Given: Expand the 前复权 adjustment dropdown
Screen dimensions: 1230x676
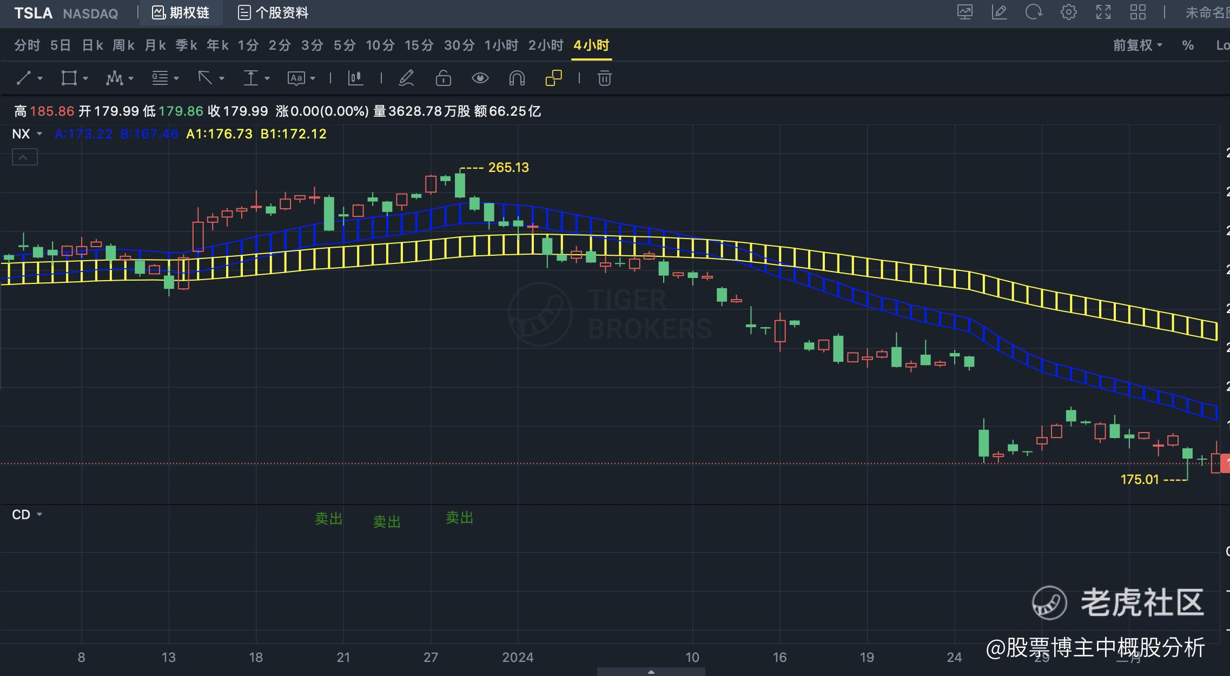Looking at the screenshot, I should tap(1137, 45).
